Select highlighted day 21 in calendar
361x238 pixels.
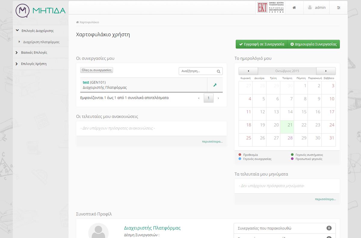pos(290,125)
